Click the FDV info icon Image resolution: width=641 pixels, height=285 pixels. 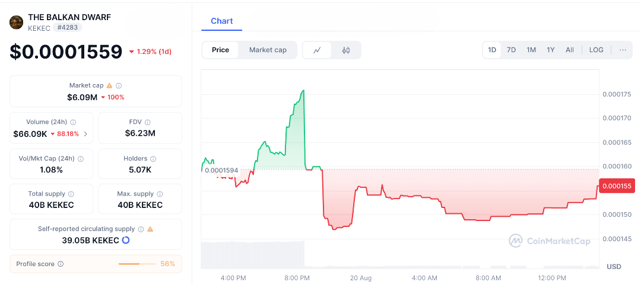point(148,122)
